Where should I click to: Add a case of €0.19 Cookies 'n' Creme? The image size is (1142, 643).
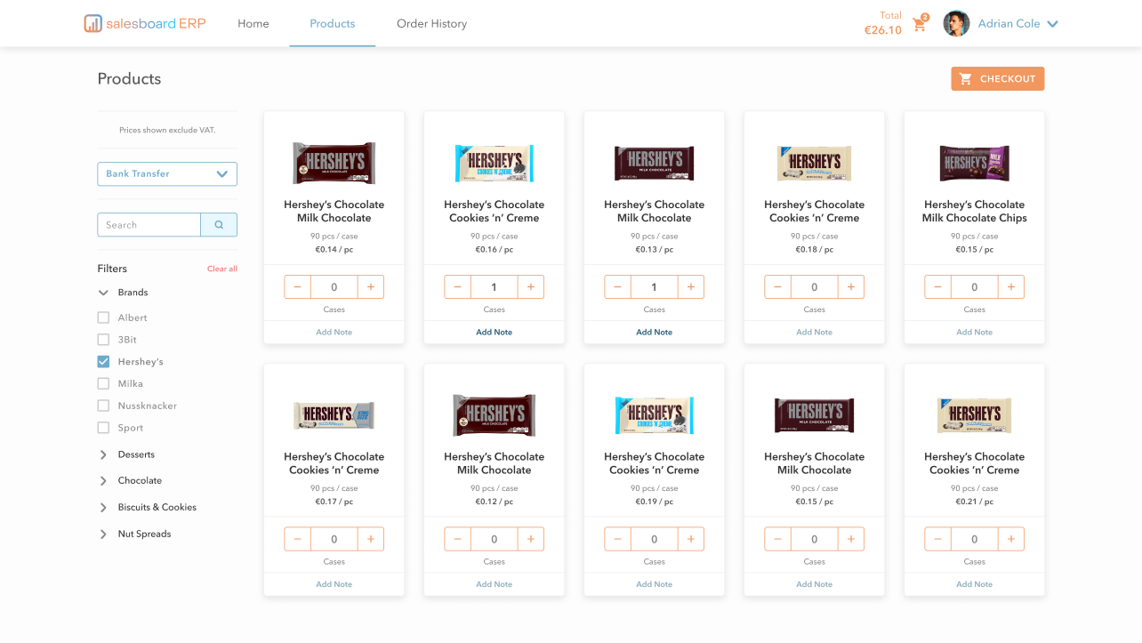point(691,539)
